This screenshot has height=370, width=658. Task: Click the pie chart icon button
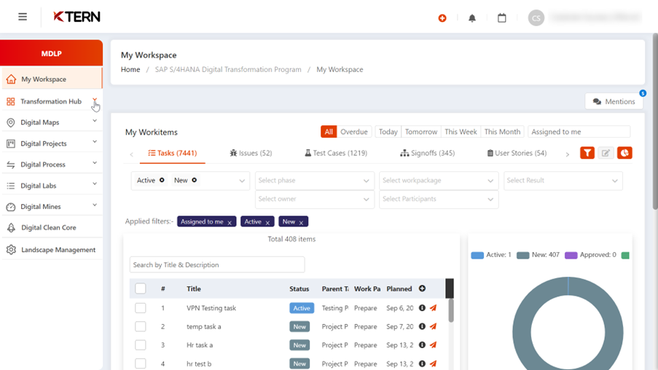tap(624, 153)
